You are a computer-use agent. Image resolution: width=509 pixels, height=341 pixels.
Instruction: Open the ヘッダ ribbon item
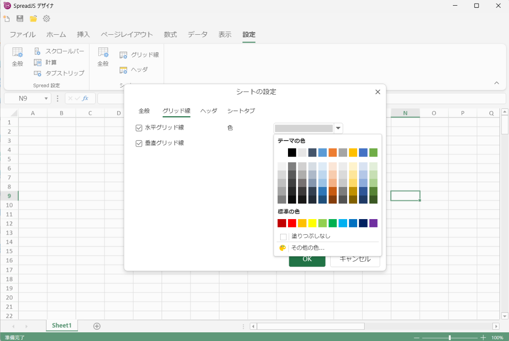point(134,69)
